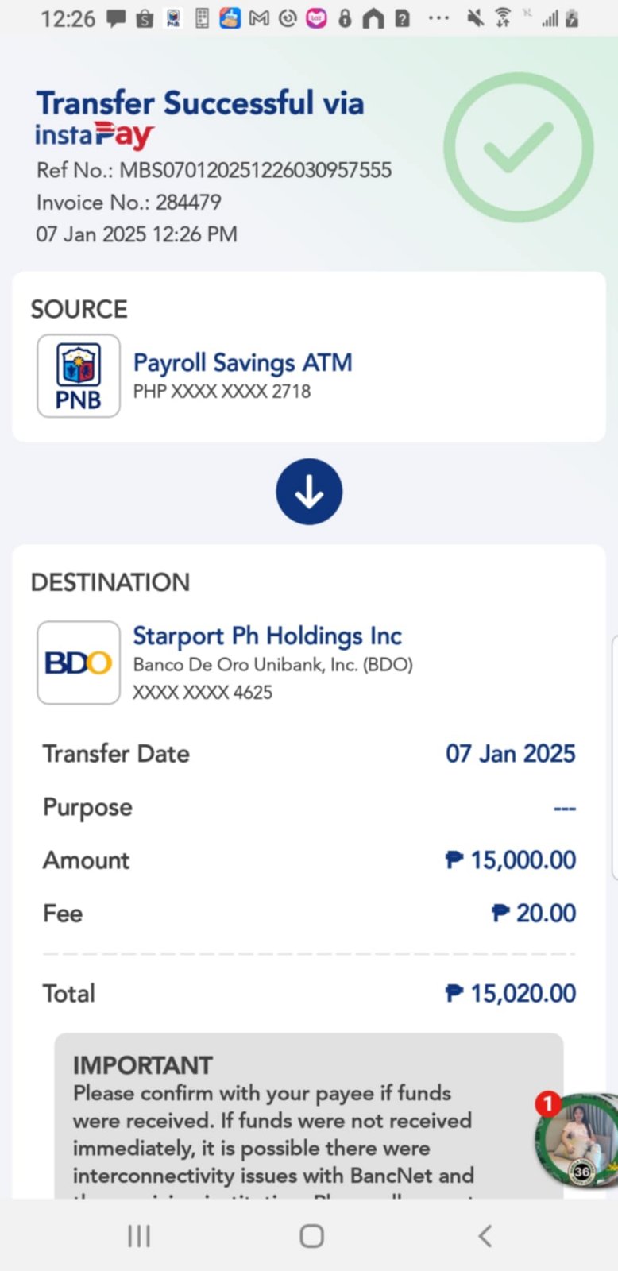The width and height of the screenshot is (618, 1271).
Task: Tap the Gmail notification icon in status bar
Action: 259,18
